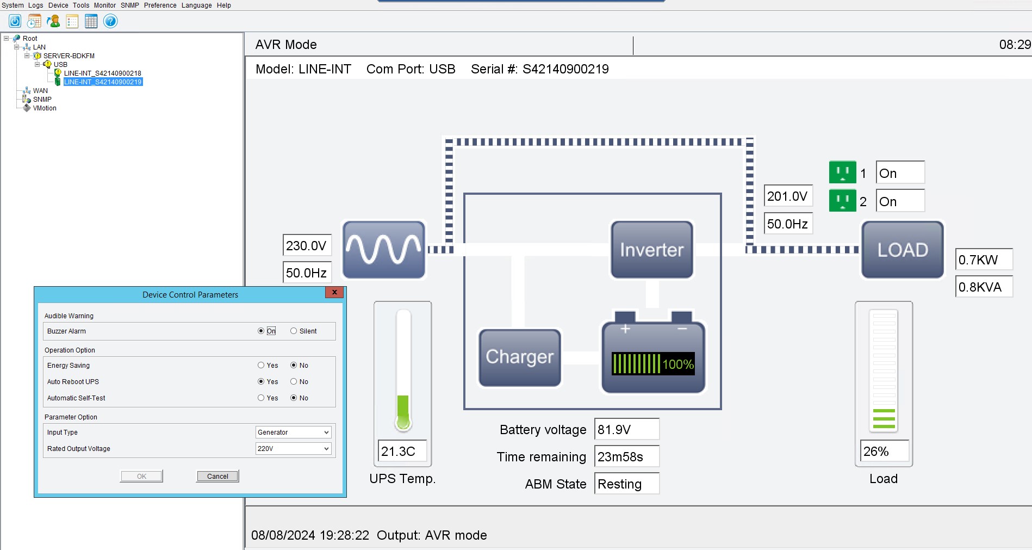
Task: Click the LOAD block in diagram
Action: pos(903,250)
